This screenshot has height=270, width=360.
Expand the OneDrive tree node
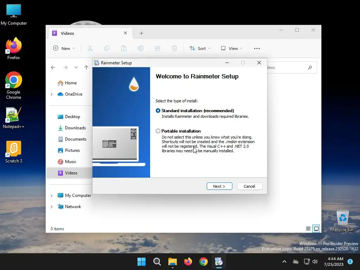coord(52,94)
